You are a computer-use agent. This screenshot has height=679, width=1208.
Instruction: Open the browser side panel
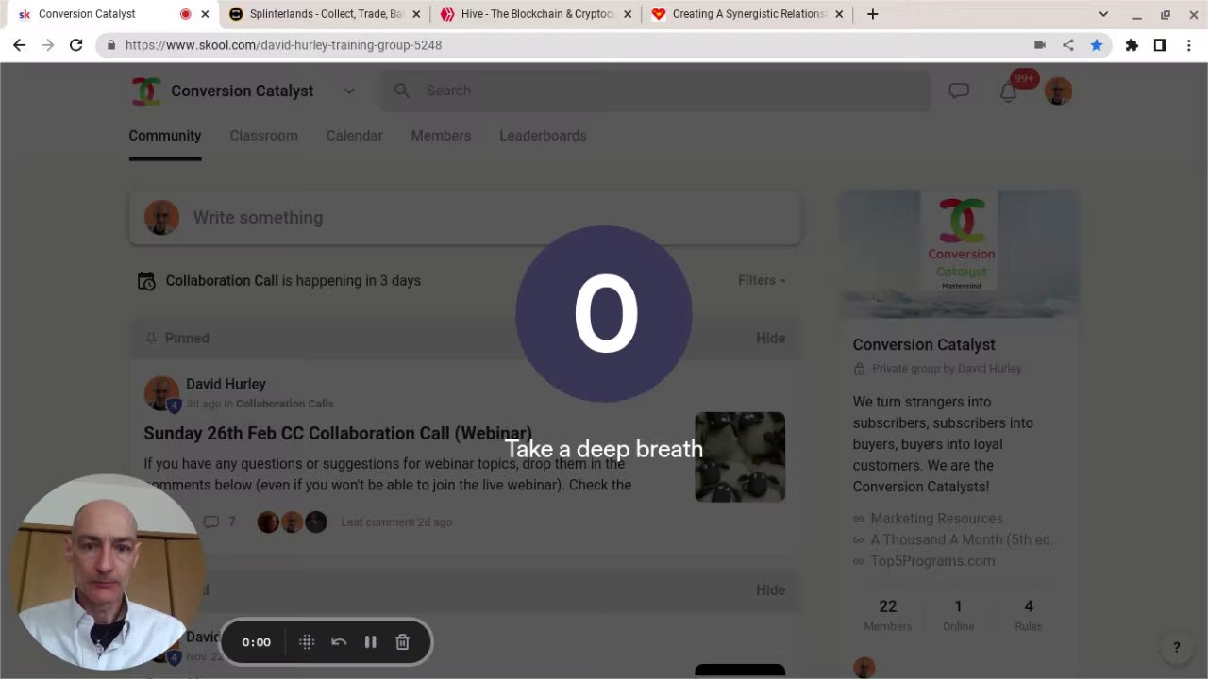pos(1160,44)
